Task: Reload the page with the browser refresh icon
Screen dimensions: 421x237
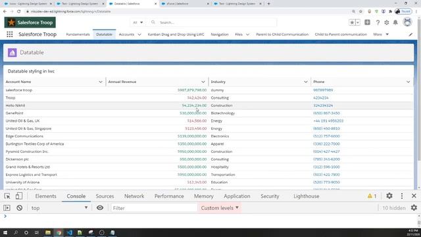Action: (19, 12)
